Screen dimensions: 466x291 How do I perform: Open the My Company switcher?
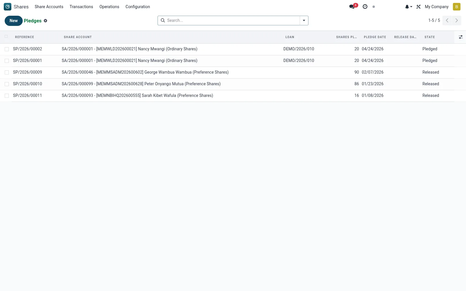[x=437, y=7]
